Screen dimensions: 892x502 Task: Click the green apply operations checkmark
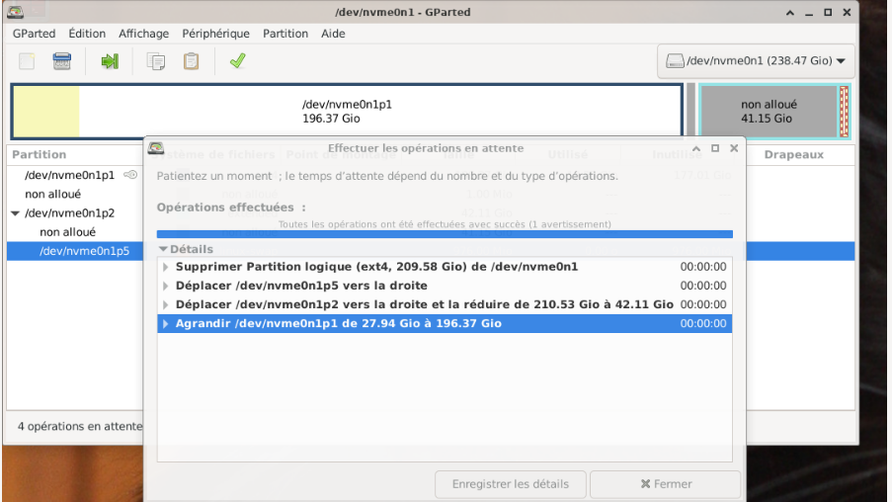(x=237, y=61)
